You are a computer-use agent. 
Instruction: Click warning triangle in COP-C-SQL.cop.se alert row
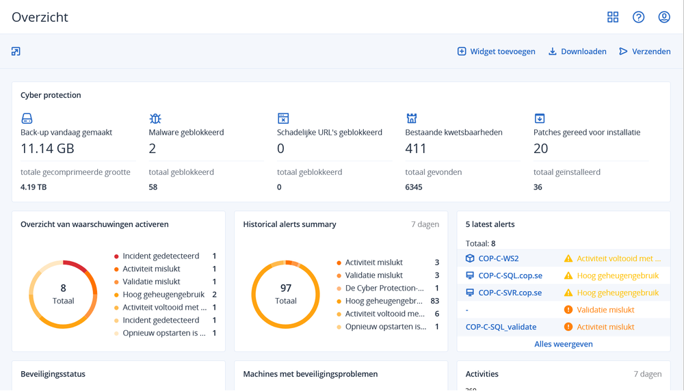568,275
